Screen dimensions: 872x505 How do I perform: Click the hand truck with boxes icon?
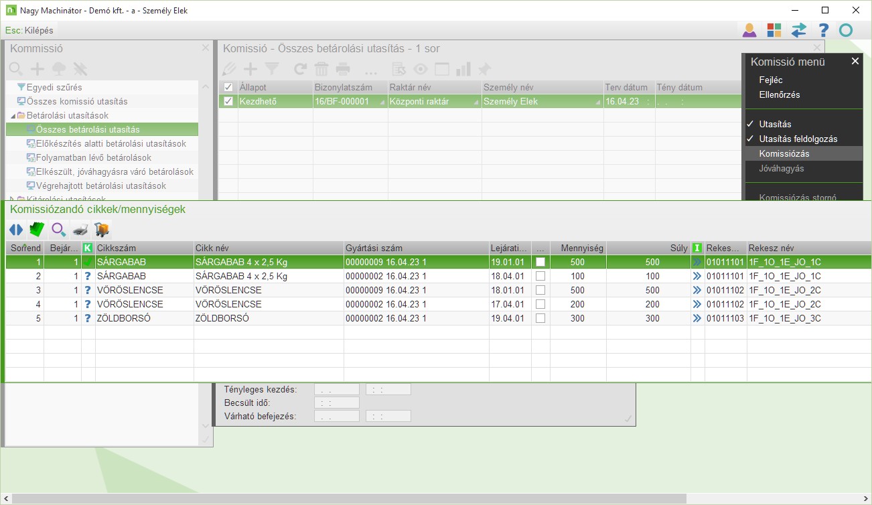[102, 230]
